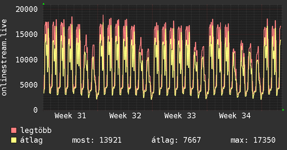The height and width of the screenshot is (150, 287).
Task: Click the Week 33 axis label
Action: pyautogui.click(x=180, y=116)
